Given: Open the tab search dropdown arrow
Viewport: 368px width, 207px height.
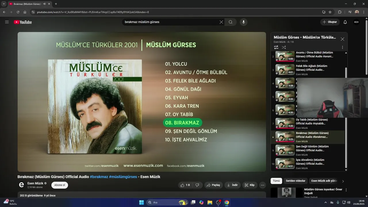Looking at the screenshot, I should pos(4,4).
